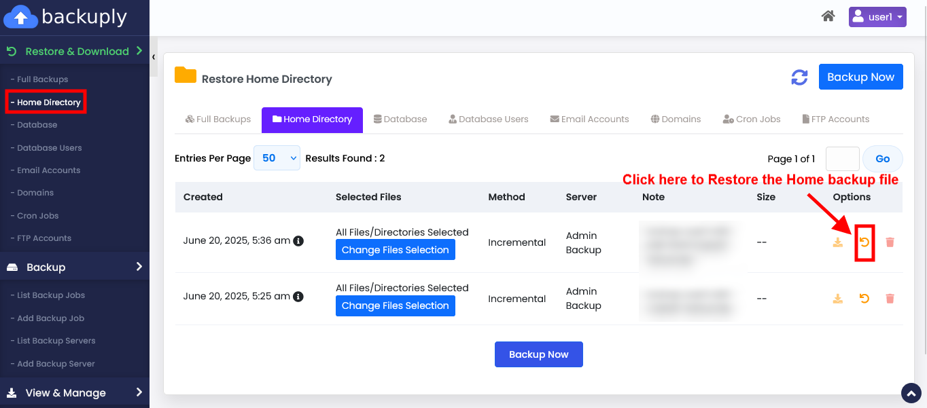The width and height of the screenshot is (927, 408).
Task: Switch to the Database tab
Action: point(400,119)
